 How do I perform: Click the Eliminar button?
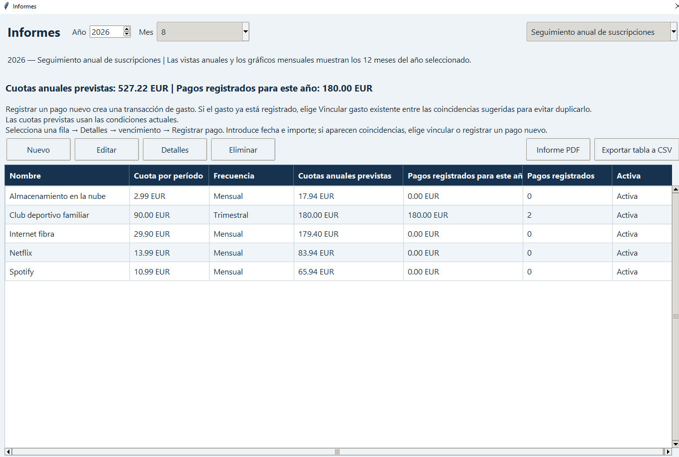click(243, 150)
